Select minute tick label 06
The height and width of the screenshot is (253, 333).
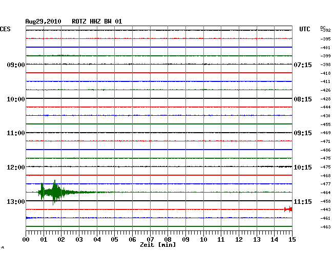tap(132, 240)
